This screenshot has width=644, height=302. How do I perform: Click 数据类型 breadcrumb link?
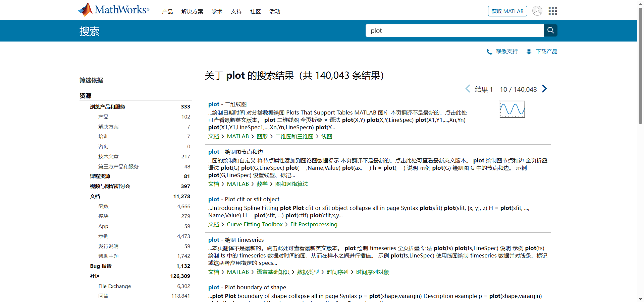[308, 272]
